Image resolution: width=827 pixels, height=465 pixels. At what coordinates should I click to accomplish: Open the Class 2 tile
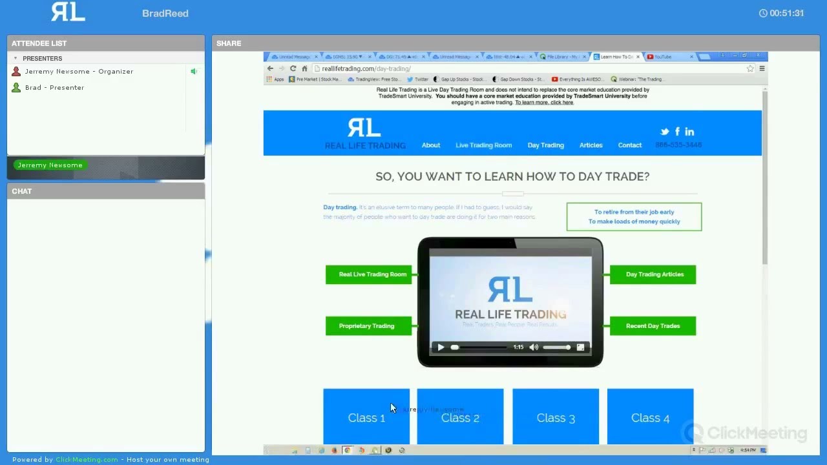coord(460,417)
